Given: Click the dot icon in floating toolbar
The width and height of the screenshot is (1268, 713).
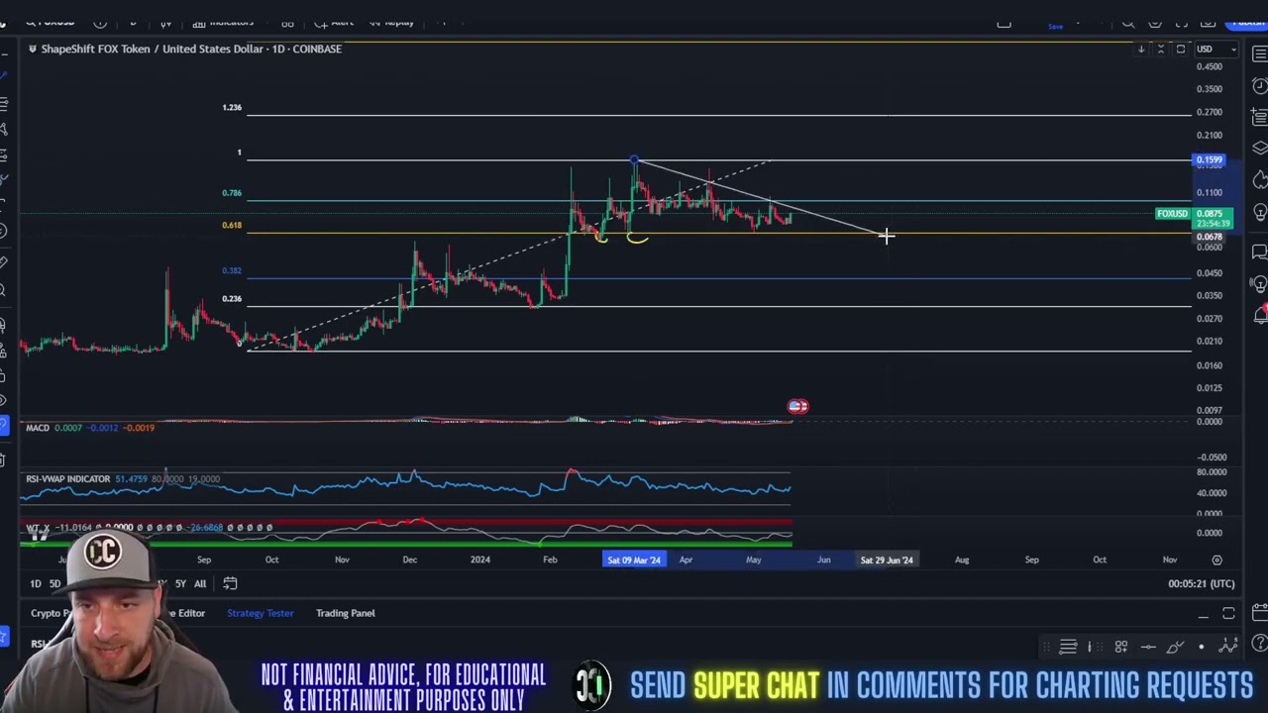Looking at the screenshot, I should click(x=1201, y=647).
